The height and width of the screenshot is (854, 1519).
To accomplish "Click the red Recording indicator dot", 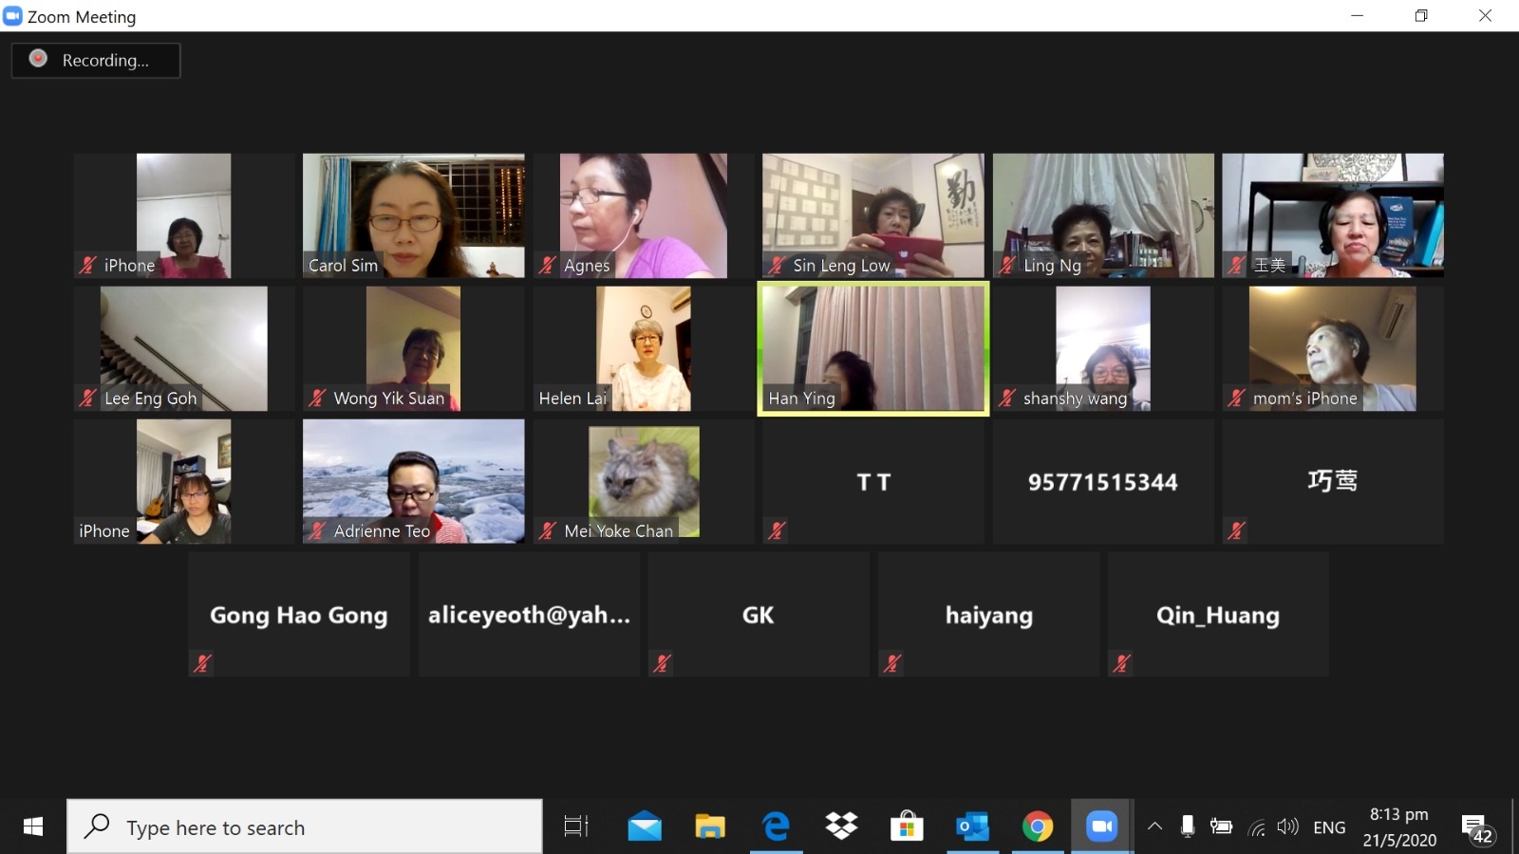I will (x=38, y=59).
